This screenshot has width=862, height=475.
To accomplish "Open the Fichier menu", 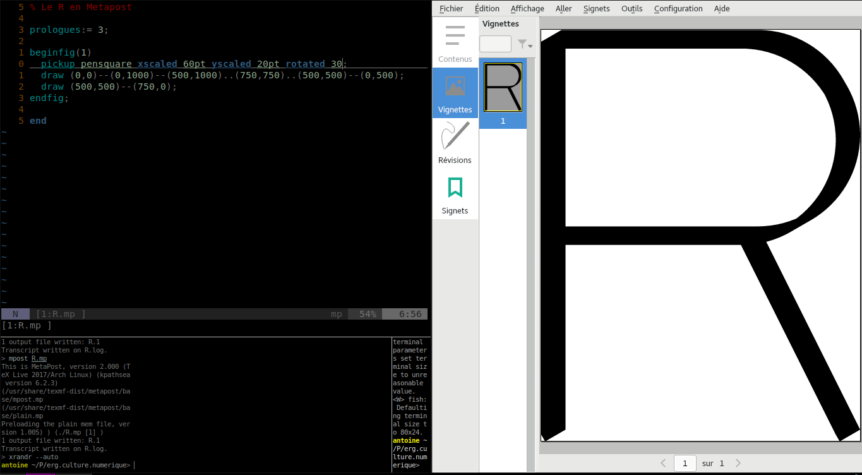I will pyautogui.click(x=451, y=9).
